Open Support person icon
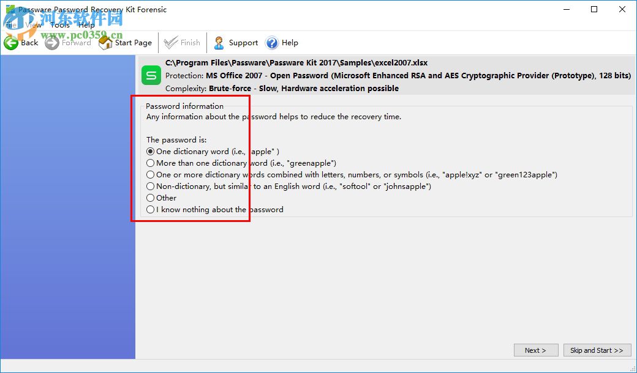This screenshot has height=373, width=637. (x=219, y=43)
